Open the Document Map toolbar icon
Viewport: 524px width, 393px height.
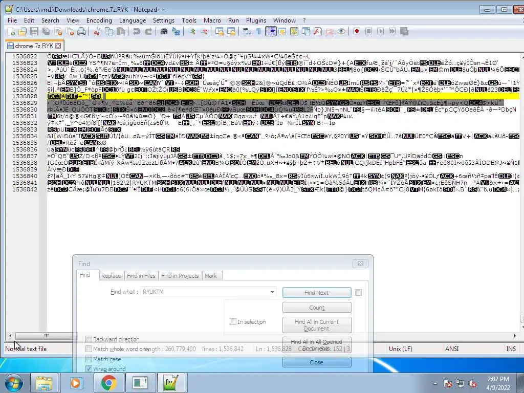click(294, 31)
